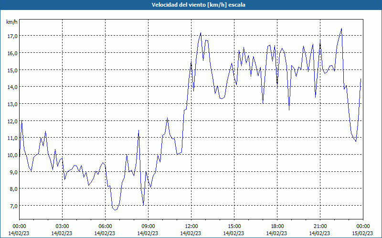Screen dimensions: 382x238
Task: Select the 17,0 y-axis label
Action: tap(12, 36)
